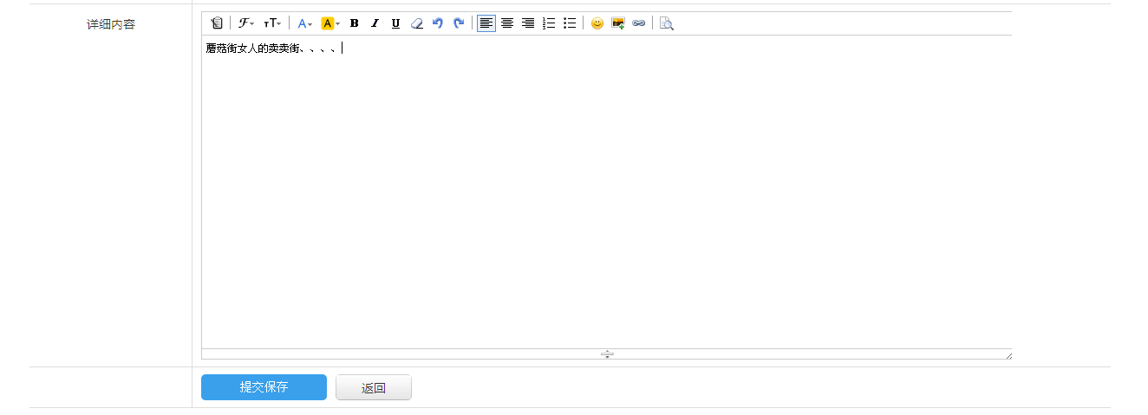This screenshot has width=1148, height=415.
Task: Open the text color picker
Action: 304,23
